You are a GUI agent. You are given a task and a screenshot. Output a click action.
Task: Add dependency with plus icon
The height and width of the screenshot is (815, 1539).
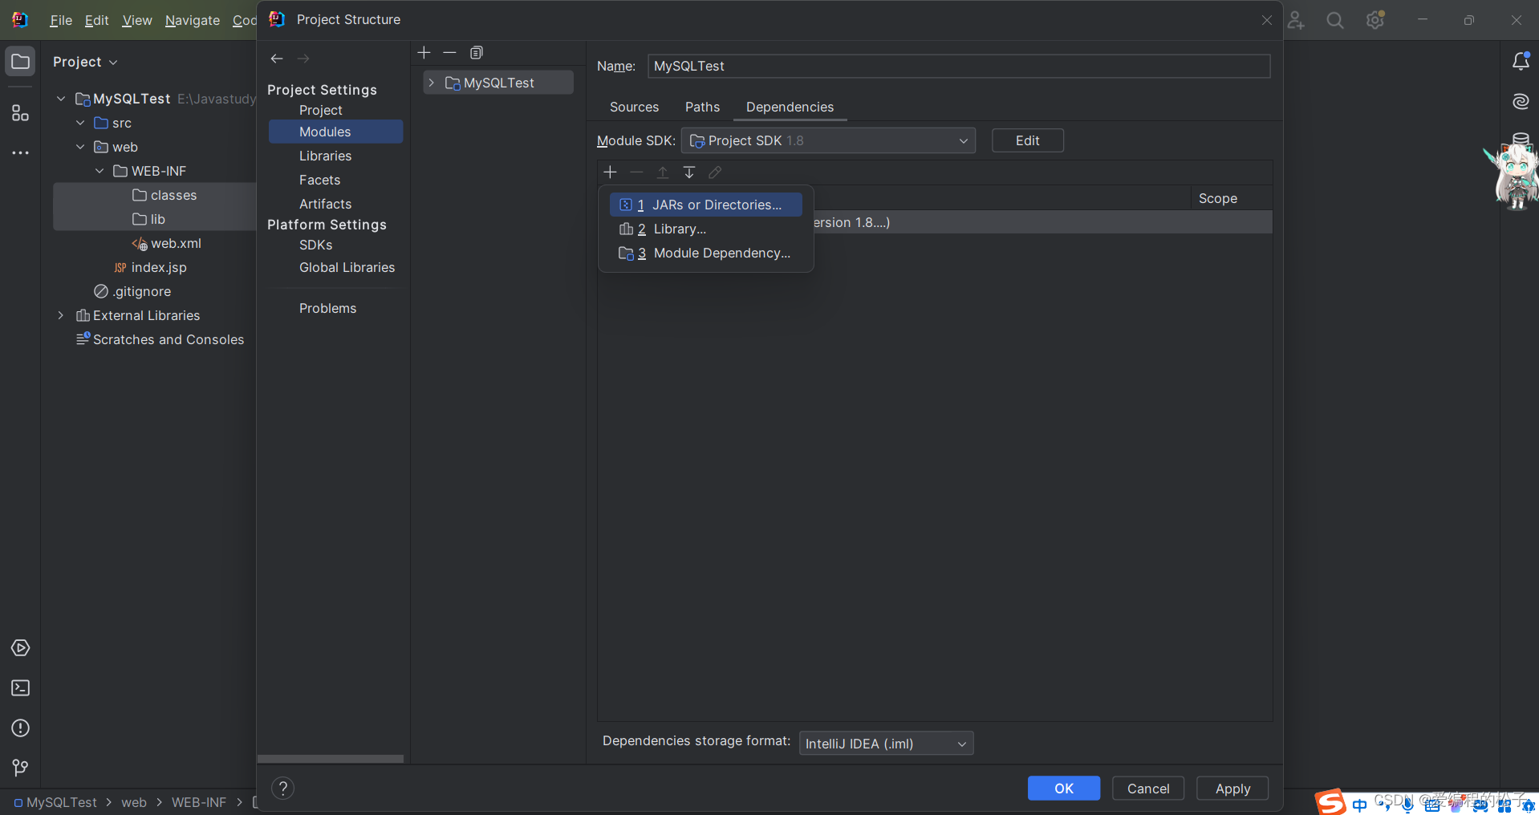point(610,172)
